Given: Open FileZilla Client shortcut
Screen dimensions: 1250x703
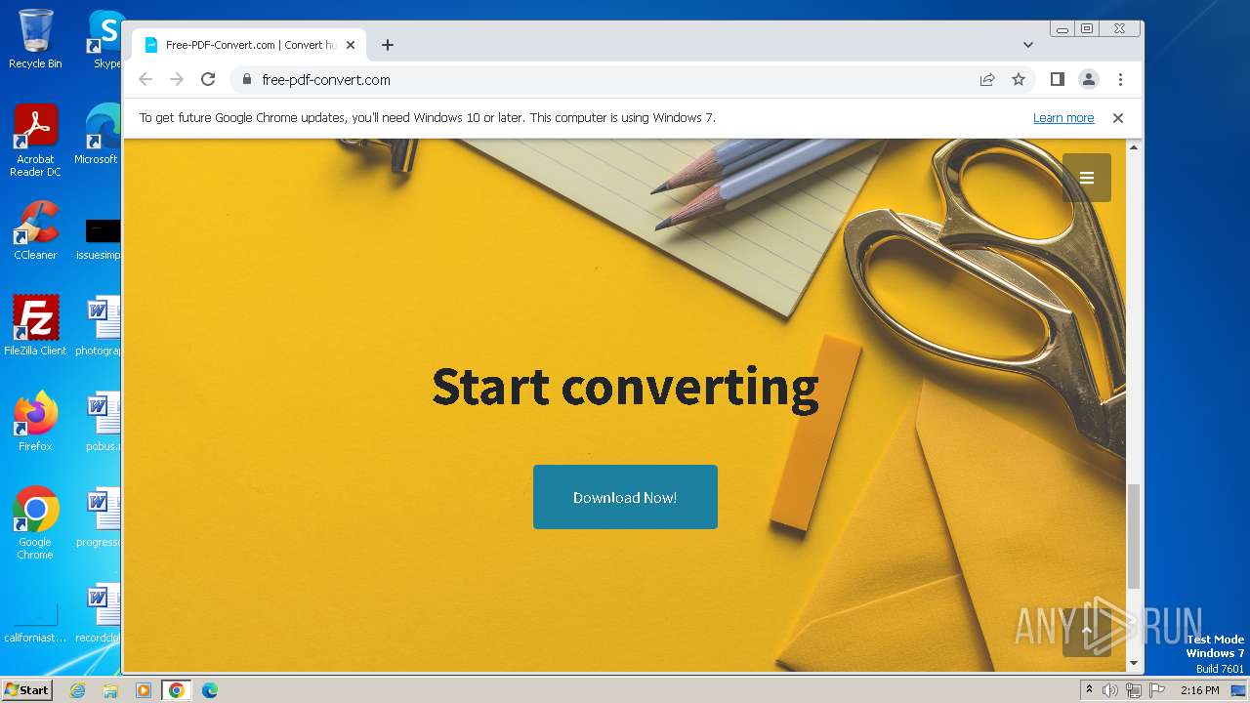Looking at the screenshot, I should pos(35,326).
